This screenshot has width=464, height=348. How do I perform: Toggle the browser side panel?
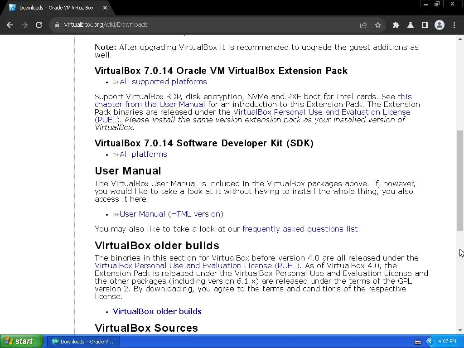point(425,25)
